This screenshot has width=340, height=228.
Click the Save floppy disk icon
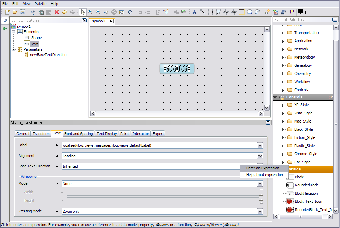(x=23, y=12)
